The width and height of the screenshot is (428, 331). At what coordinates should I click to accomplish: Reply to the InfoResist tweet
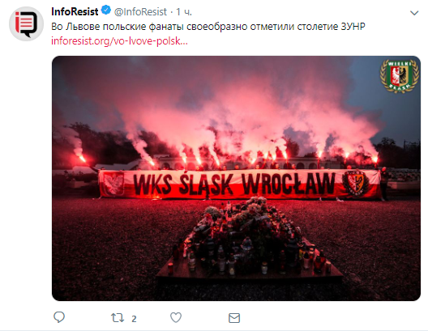pyautogui.click(x=59, y=317)
